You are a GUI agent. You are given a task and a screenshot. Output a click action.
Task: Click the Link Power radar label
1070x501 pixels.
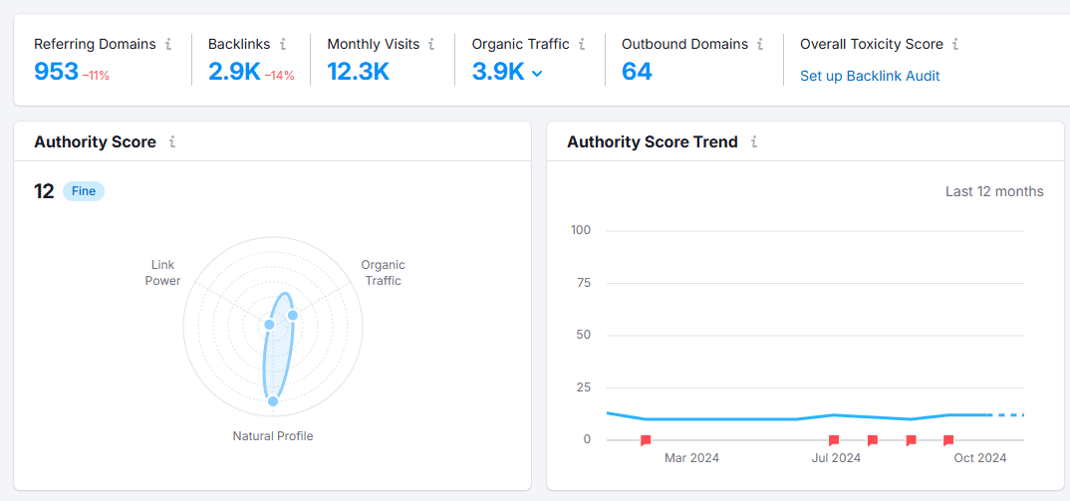pyautogui.click(x=162, y=272)
